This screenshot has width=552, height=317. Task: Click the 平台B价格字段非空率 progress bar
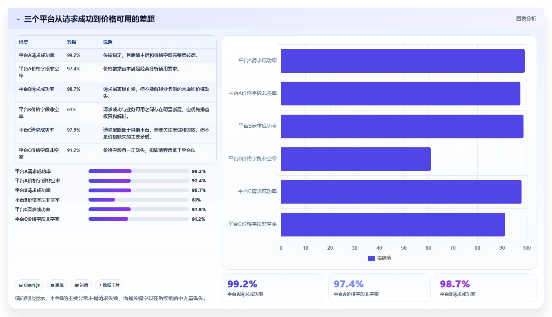point(138,200)
